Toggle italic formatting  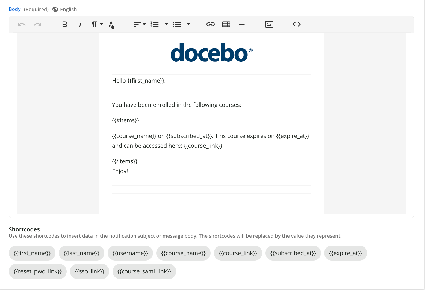pos(80,25)
